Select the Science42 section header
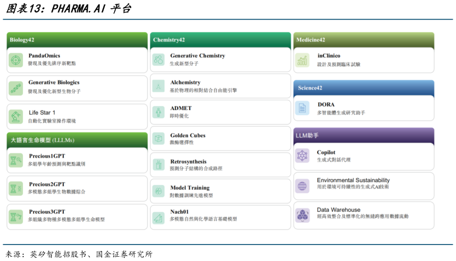 click(x=364, y=88)
